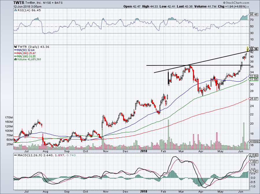Select the Low 42.41 value
This screenshot has width=260, height=194.
[167, 6]
